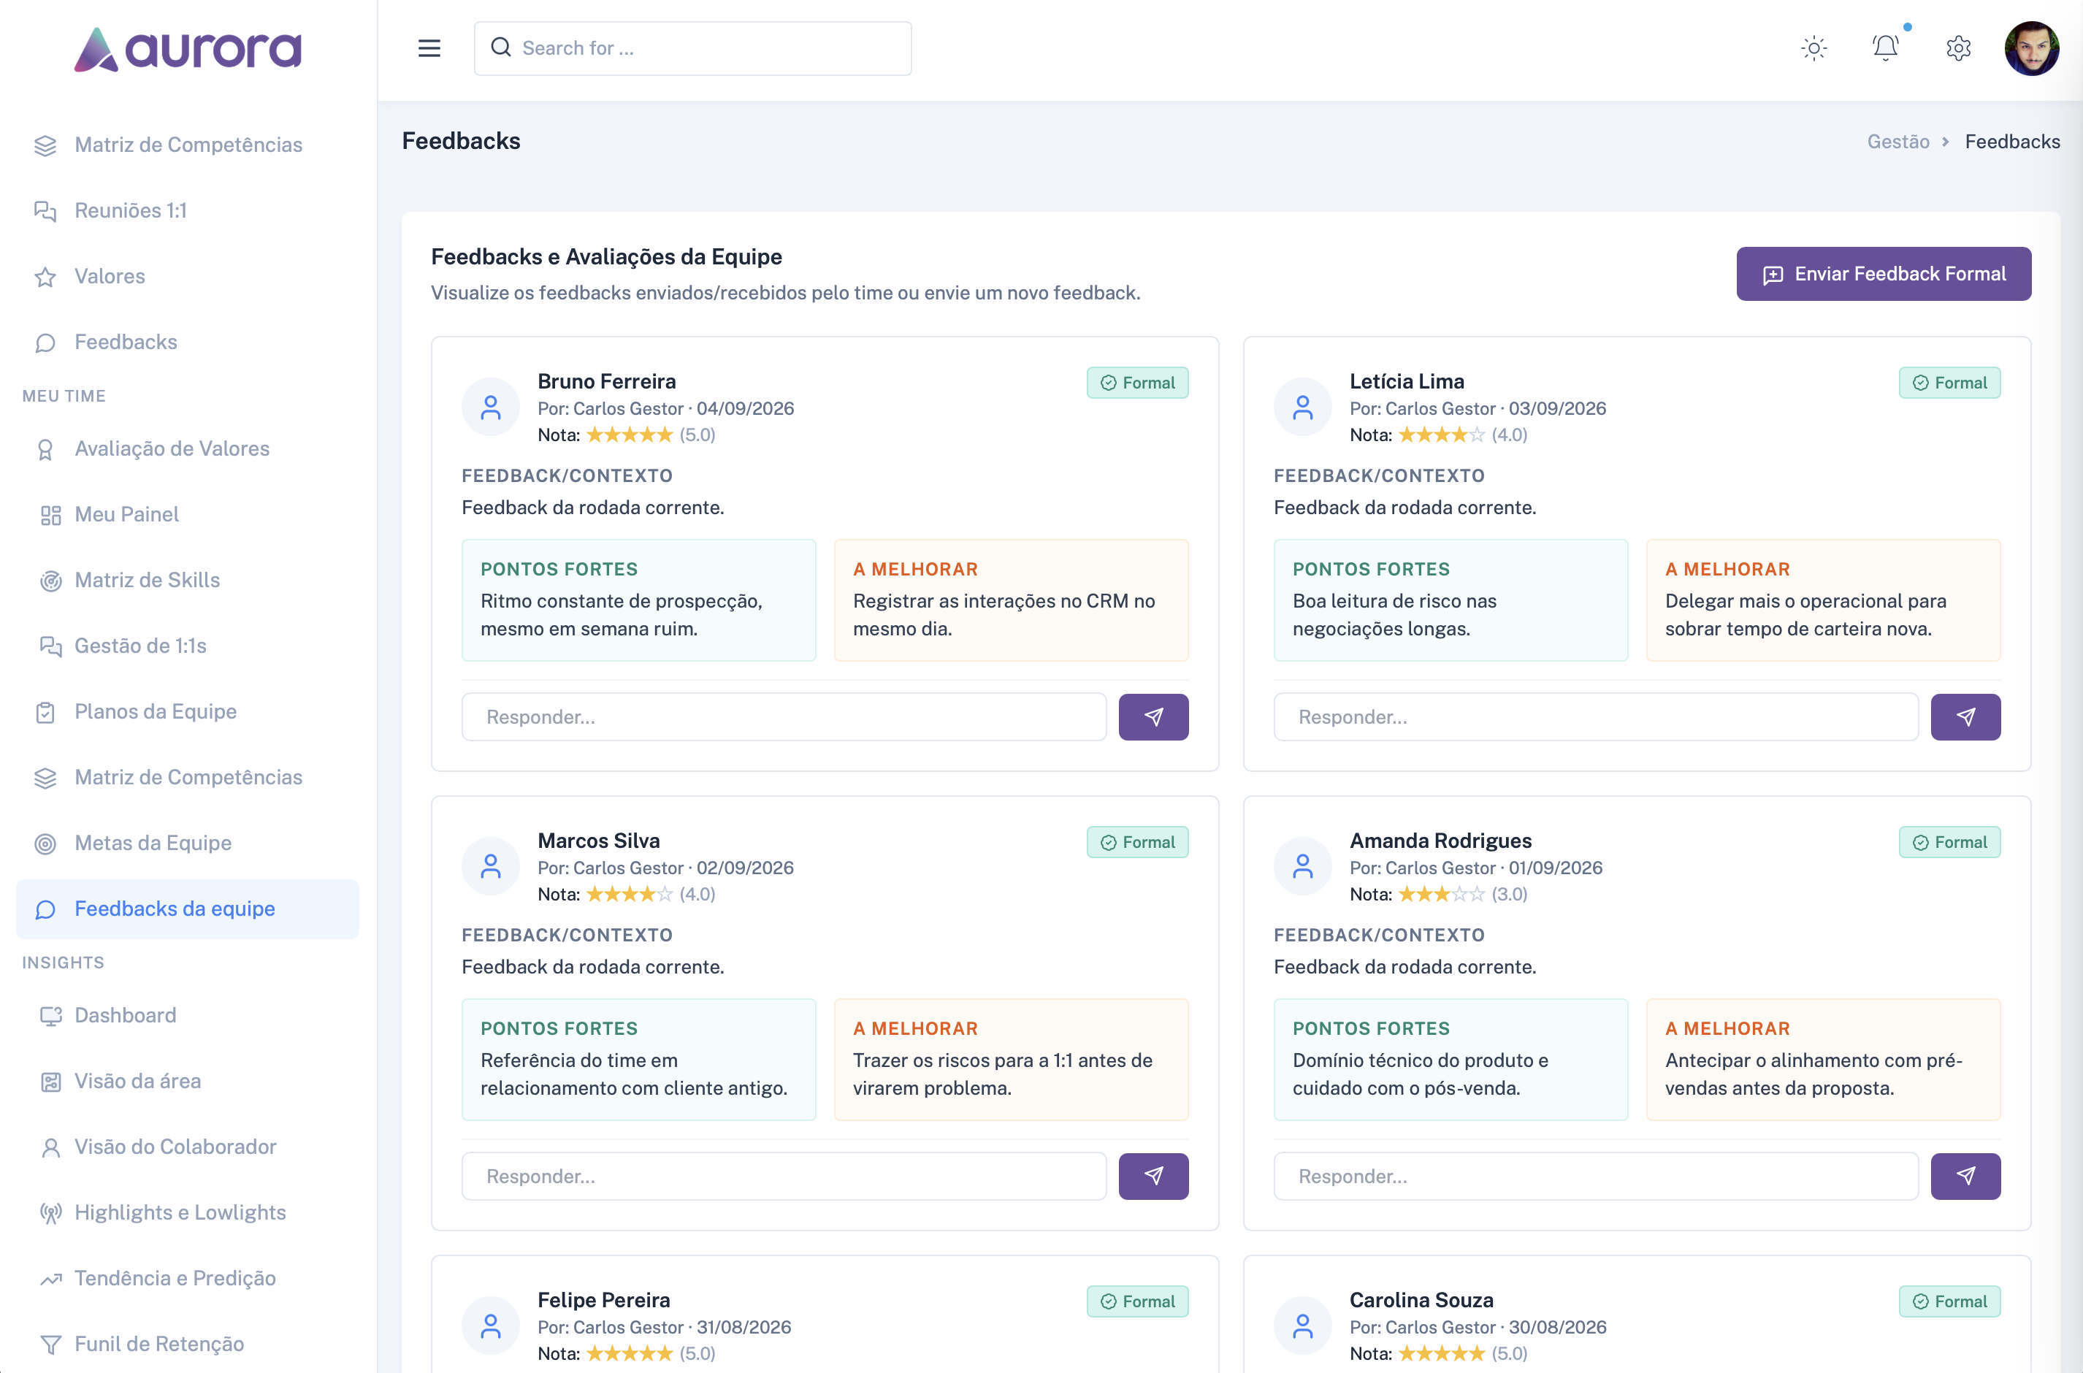Click Responder field on Letícia Lima card

1595,717
